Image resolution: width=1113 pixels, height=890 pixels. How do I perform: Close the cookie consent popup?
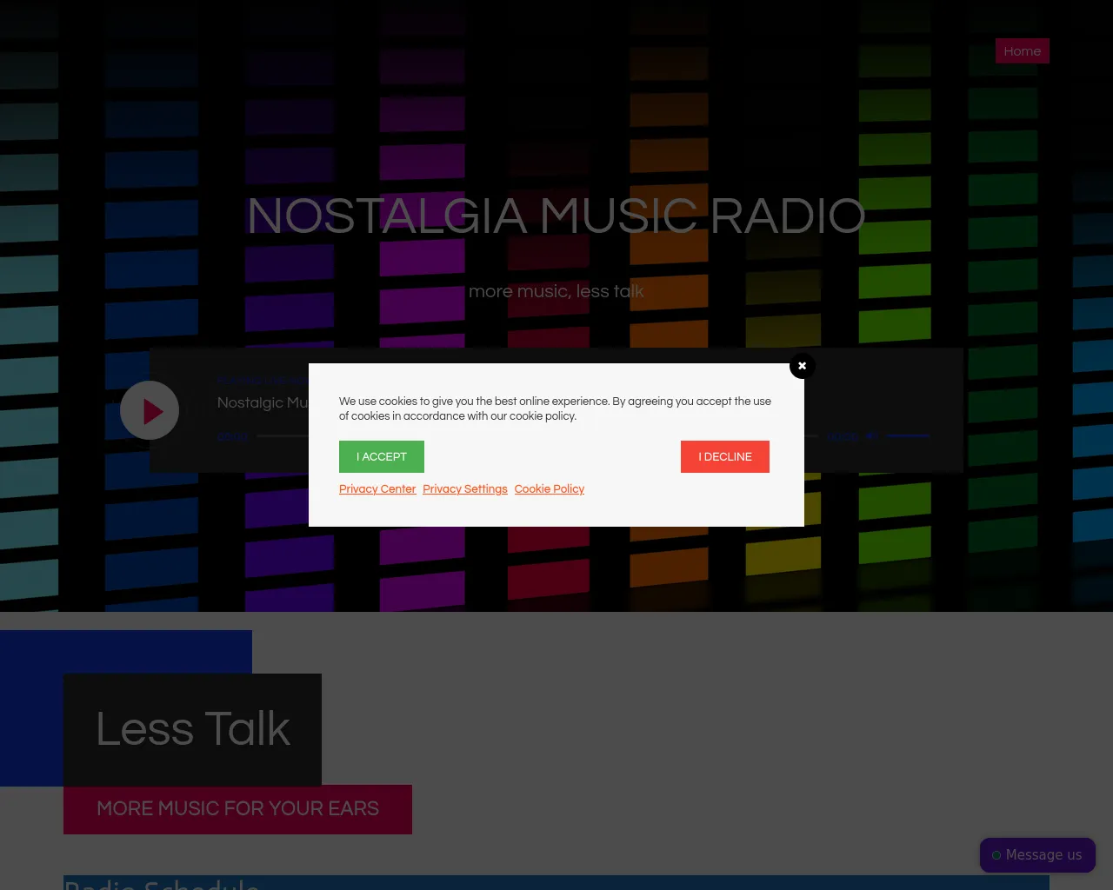pos(802,366)
